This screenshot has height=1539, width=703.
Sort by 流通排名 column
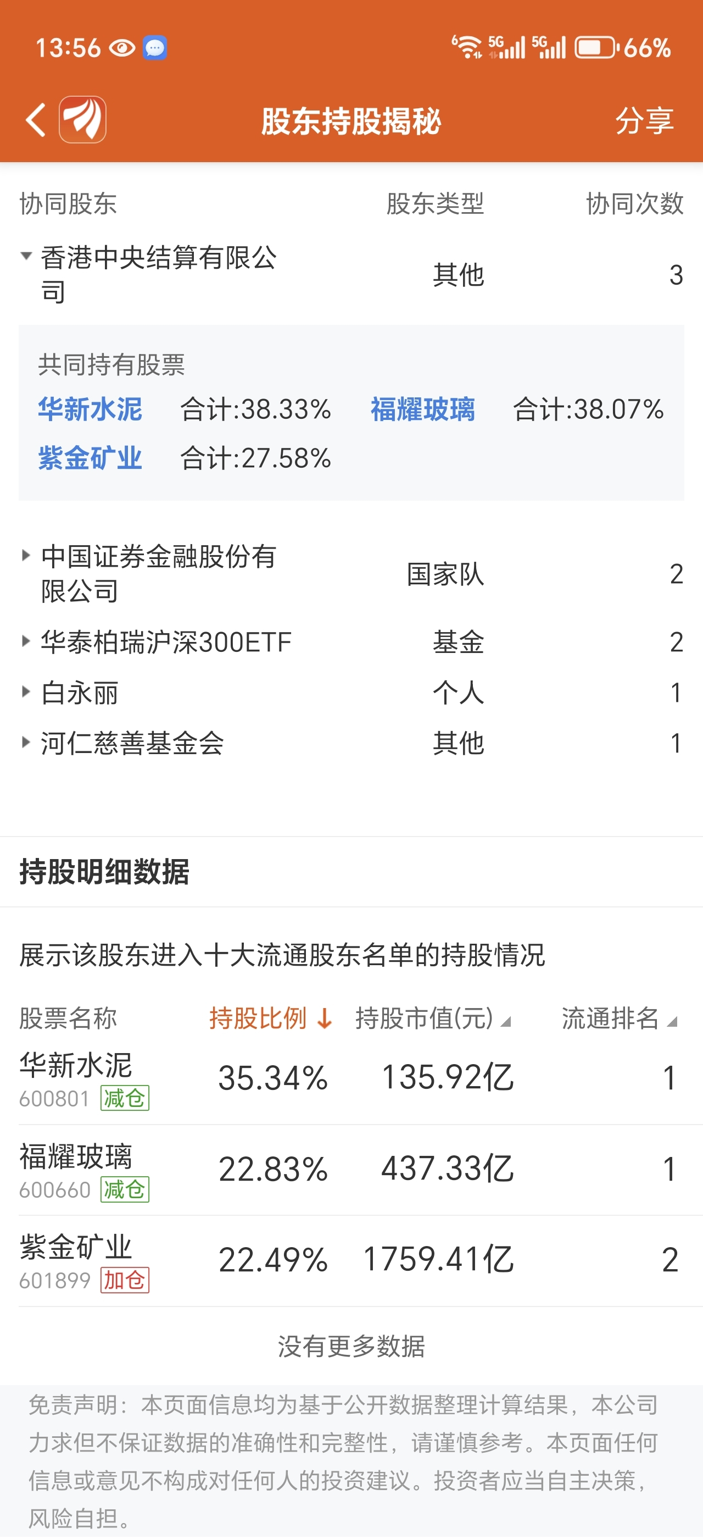pyautogui.click(x=619, y=1018)
